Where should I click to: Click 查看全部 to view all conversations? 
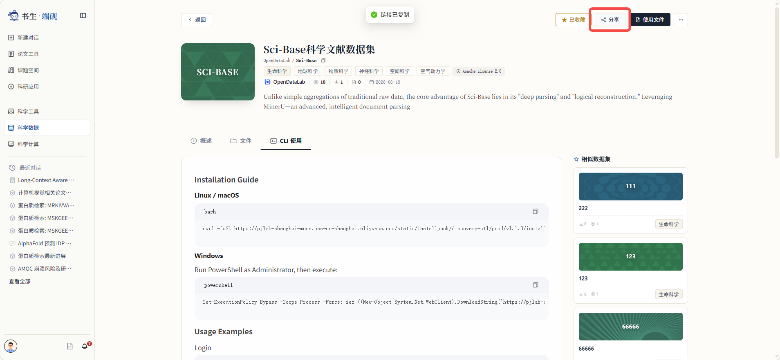click(20, 281)
